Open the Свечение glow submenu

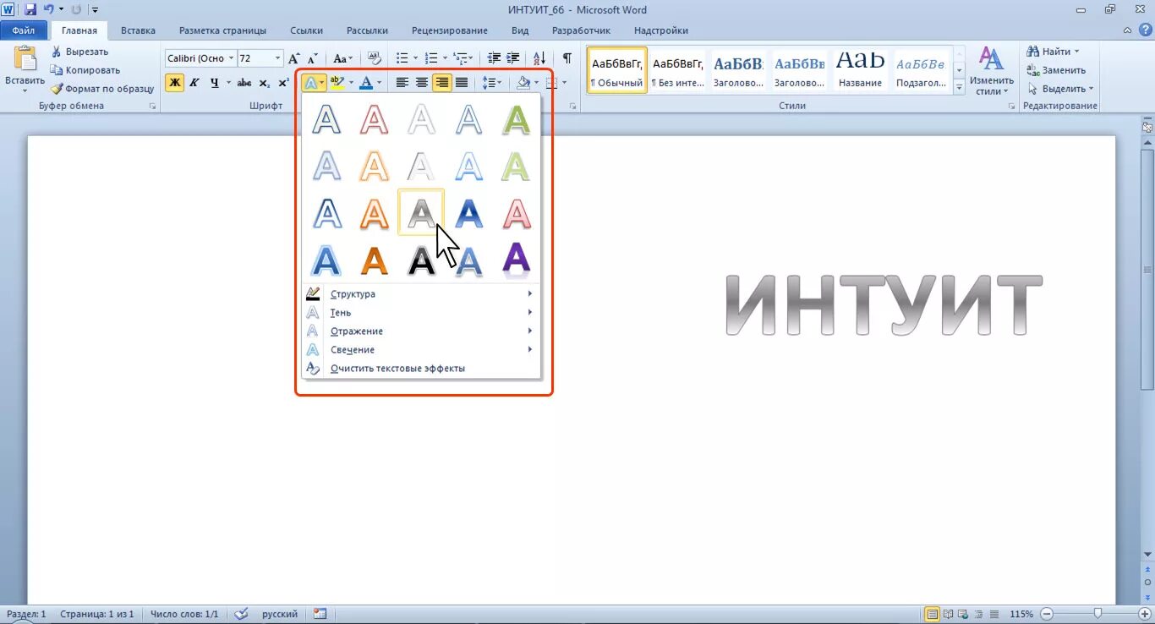coord(421,350)
